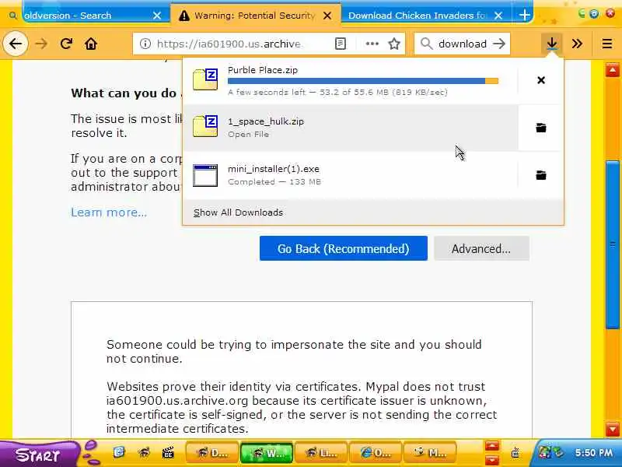Follow the Learn more… link
This screenshot has width=622, height=467.
(x=109, y=212)
